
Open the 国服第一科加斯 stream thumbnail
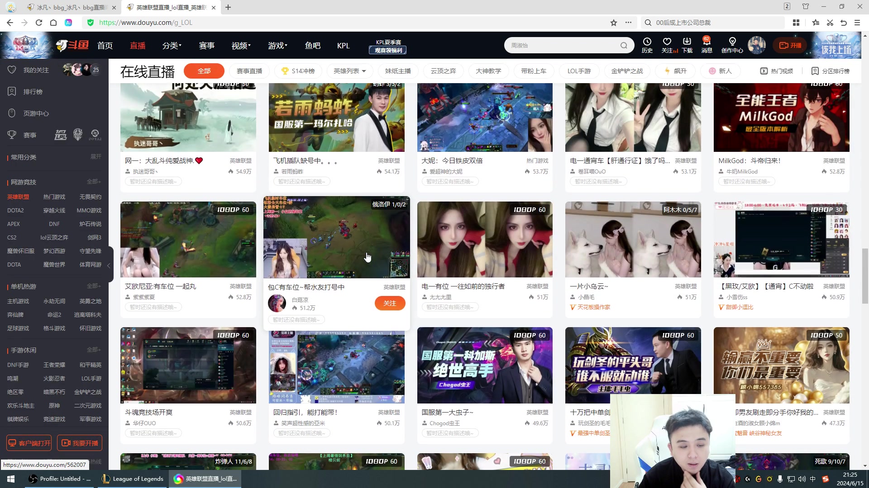pyautogui.click(x=485, y=365)
